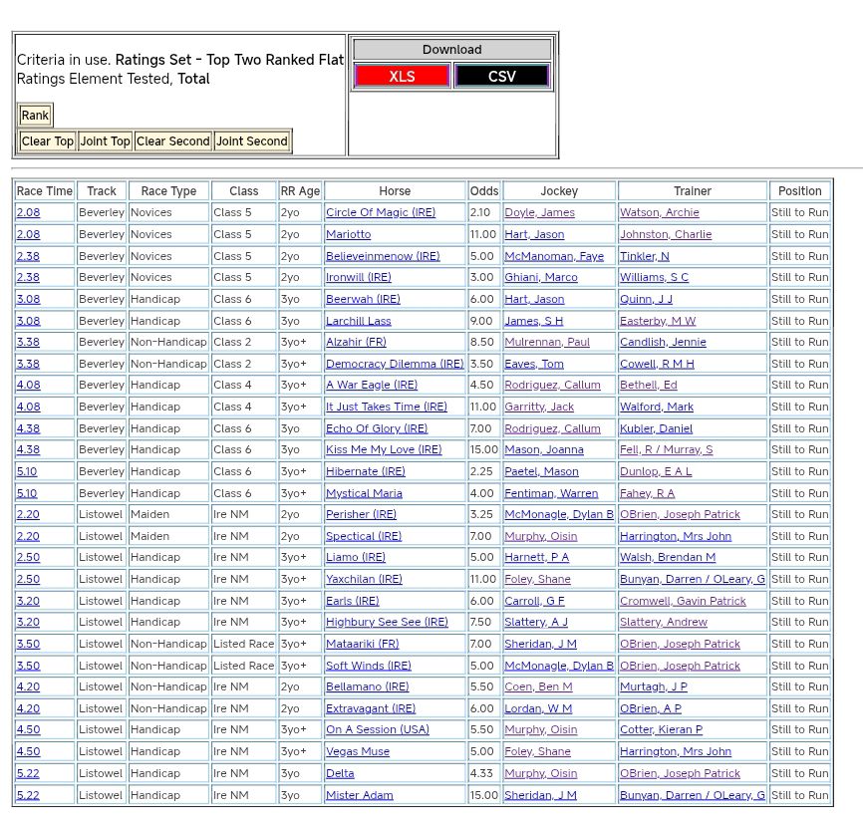
Task: View horse Democracy Dilemma (IRE)
Action: click(395, 364)
